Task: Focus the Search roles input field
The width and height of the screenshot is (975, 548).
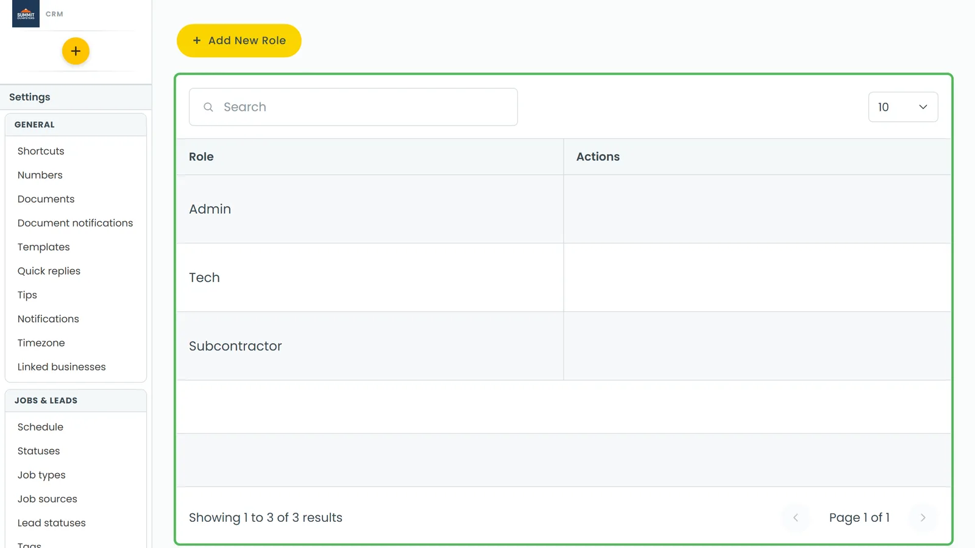Action: coord(353,107)
